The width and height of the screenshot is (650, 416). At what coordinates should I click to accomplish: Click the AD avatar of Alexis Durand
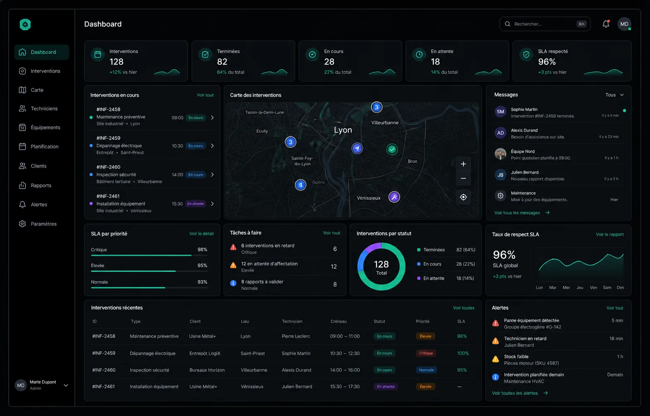(500, 133)
